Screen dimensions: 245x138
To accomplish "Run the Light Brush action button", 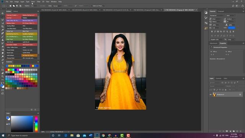I will [29, 42].
